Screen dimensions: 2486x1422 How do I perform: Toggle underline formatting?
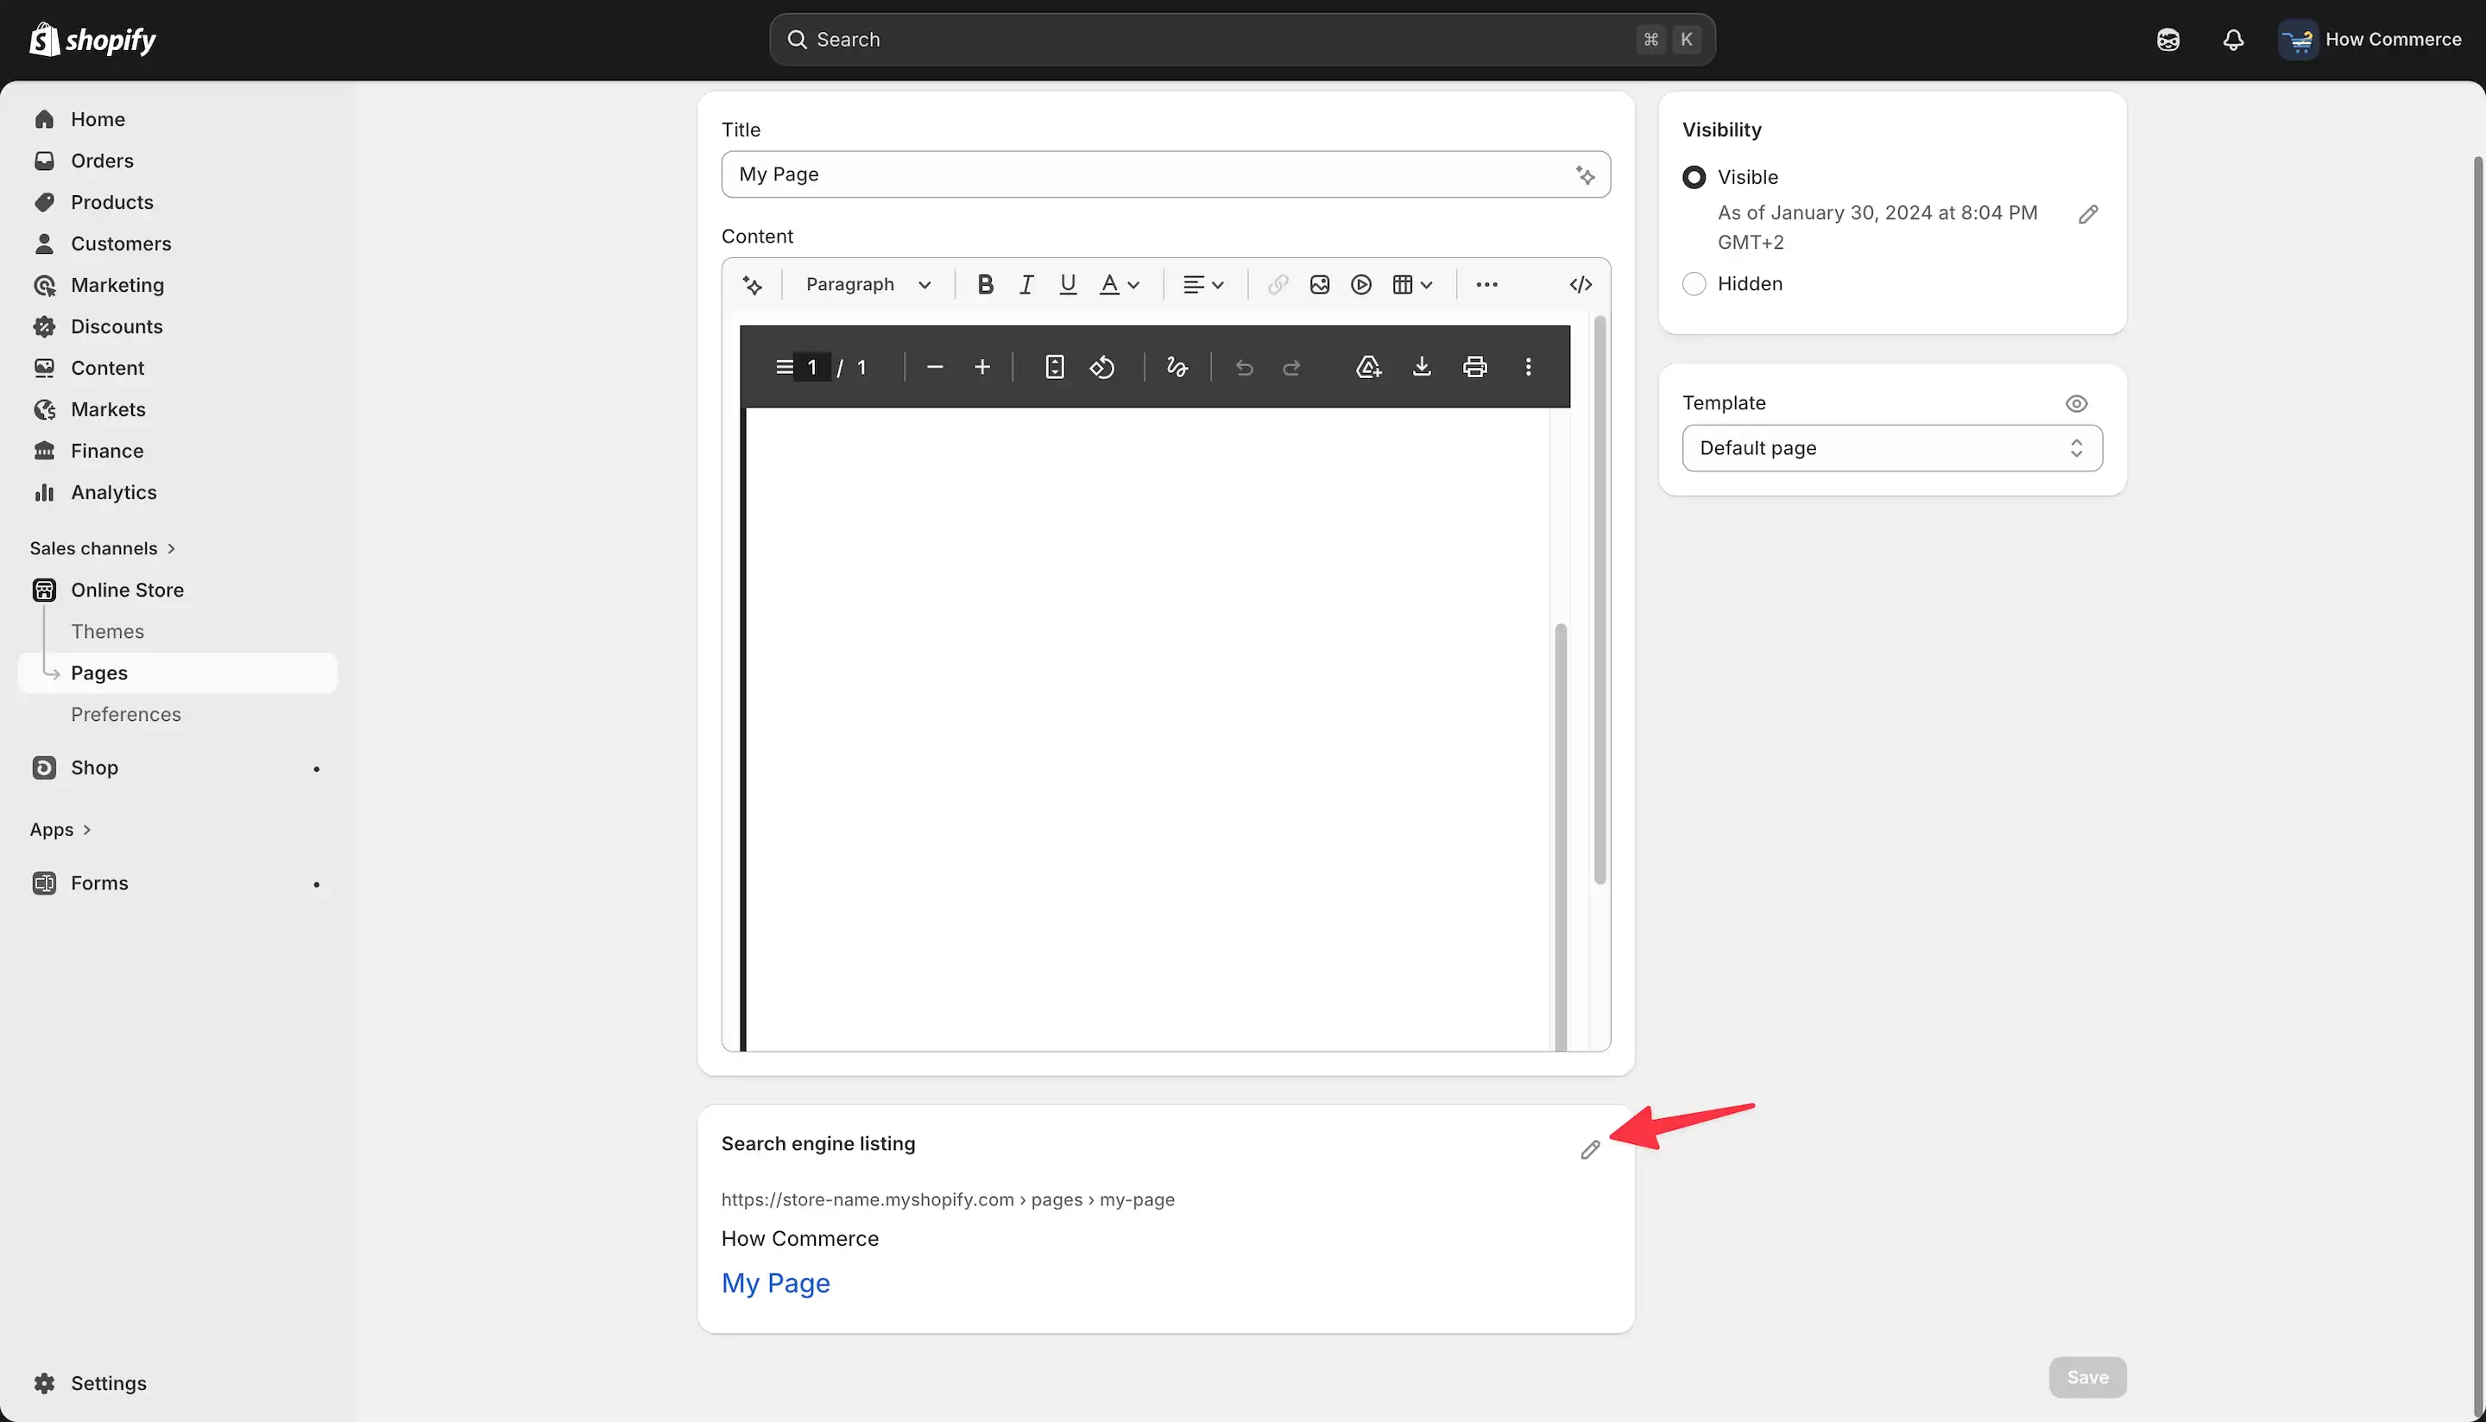[1067, 285]
